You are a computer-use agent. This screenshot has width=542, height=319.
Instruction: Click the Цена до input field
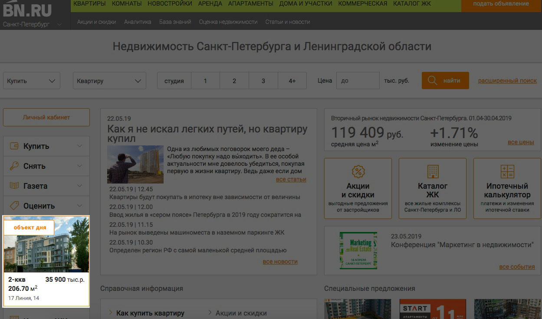point(358,81)
